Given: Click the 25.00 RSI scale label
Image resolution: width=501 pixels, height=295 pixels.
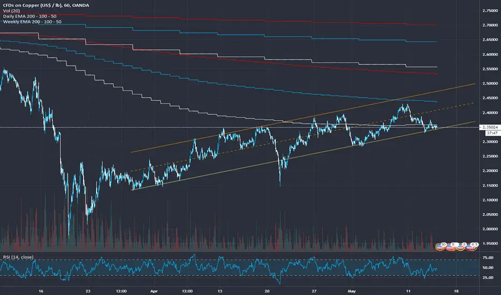Looking at the screenshot, I should [x=488, y=277].
